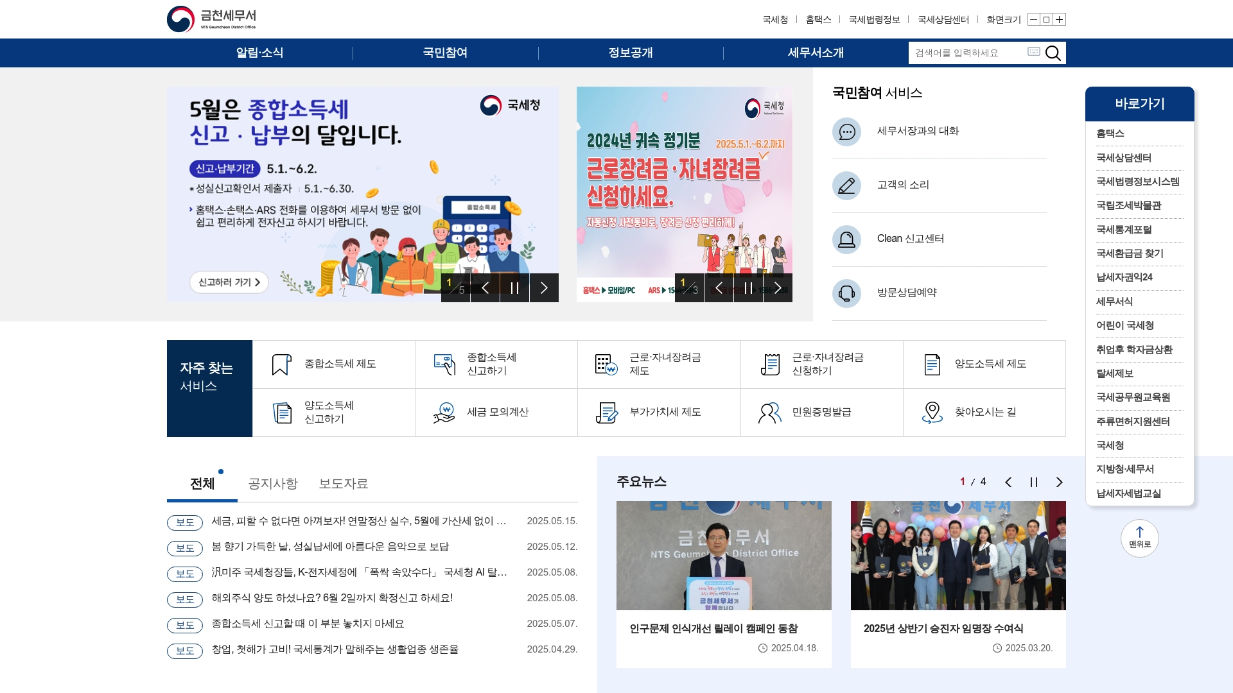This screenshot has height=693, width=1233.
Task: Open 납세자세법교실 shortcut
Action: [x=1128, y=493]
